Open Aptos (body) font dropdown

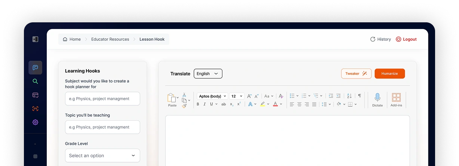coord(212,96)
